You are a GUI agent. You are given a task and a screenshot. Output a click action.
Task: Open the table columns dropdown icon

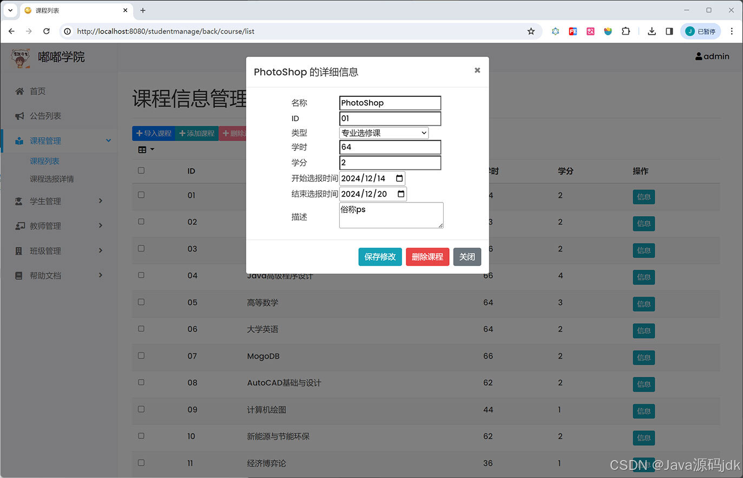[x=146, y=149]
